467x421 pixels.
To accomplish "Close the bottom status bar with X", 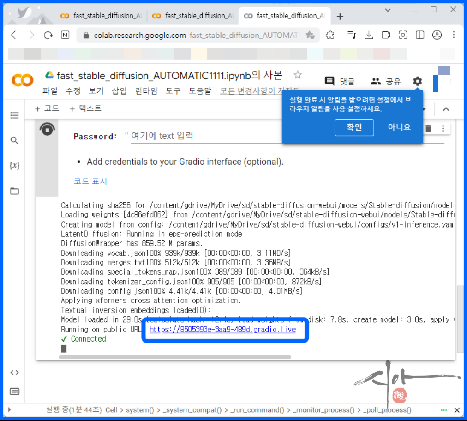I will point(457,410).
